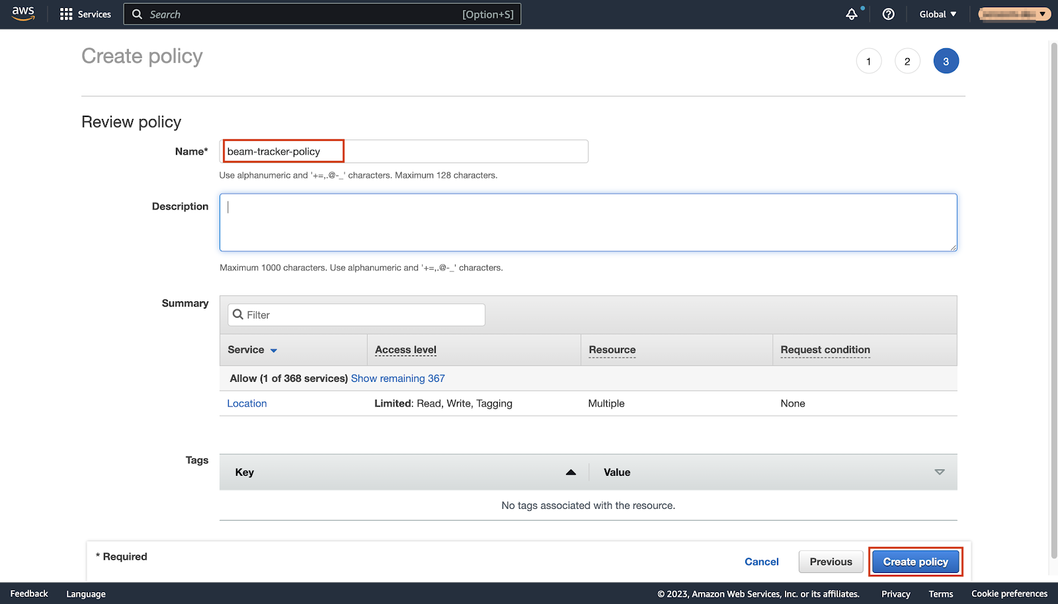This screenshot has height=604, width=1058.
Task: Open the help question mark icon
Action: 888,14
